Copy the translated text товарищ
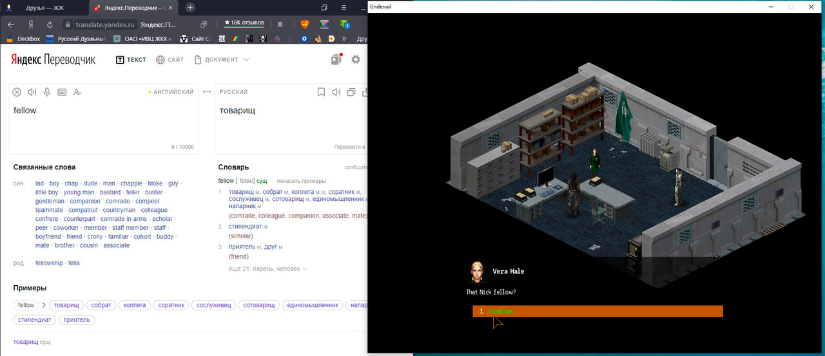This screenshot has height=356, width=825. pos(351,92)
